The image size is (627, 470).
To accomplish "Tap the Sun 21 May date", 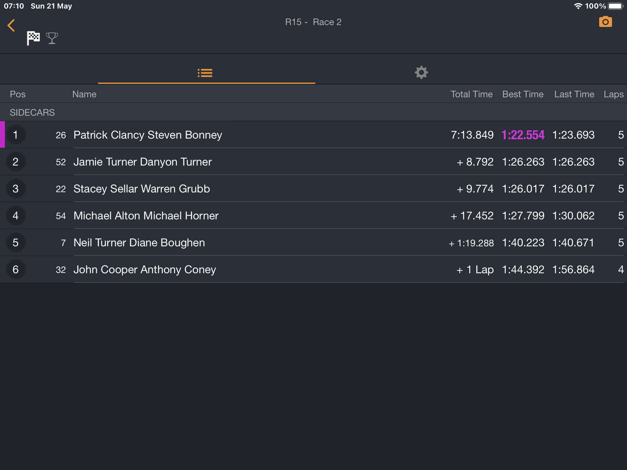I will (x=51, y=6).
